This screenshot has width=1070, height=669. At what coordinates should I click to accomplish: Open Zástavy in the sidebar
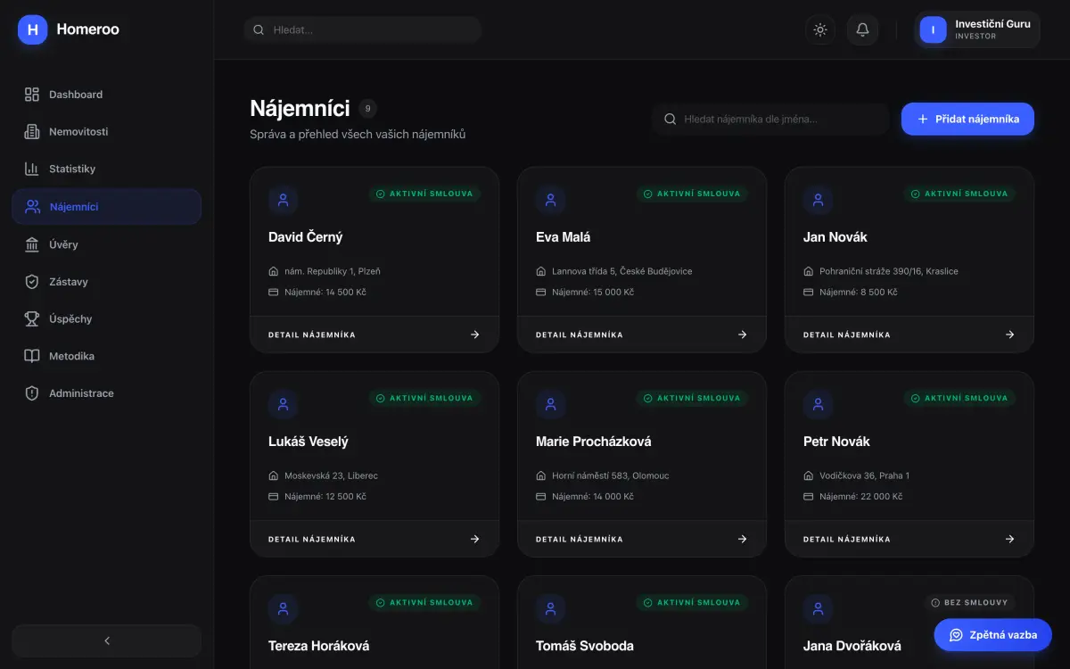click(x=107, y=282)
